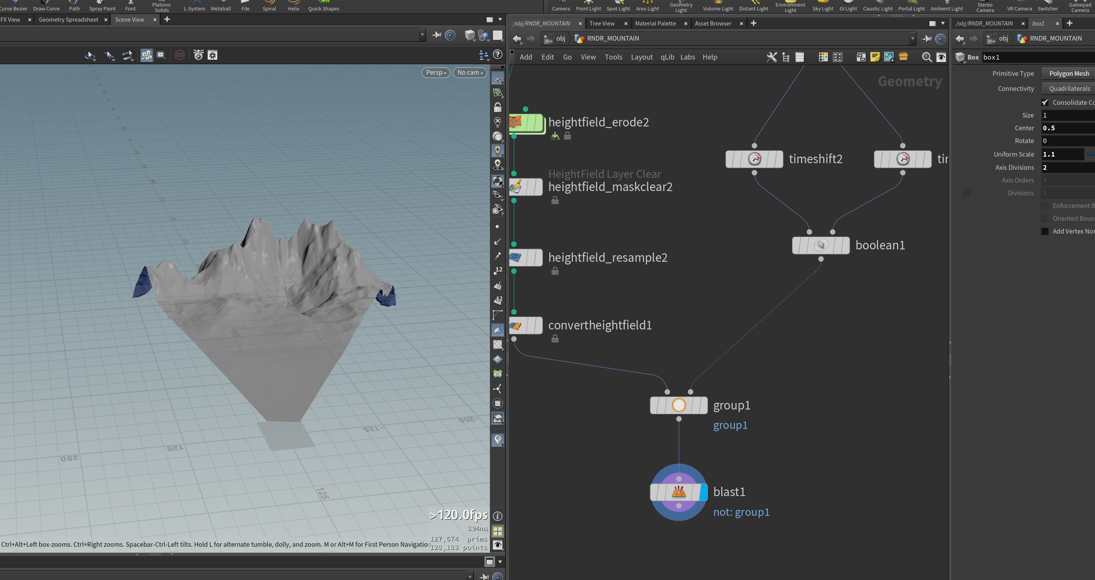
Task: Open the No cam camera dropdown
Action: point(470,73)
